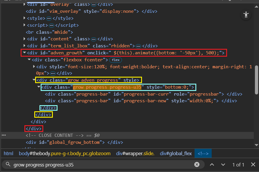The height and width of the screenshot is (172, 259).
Task: Go to next search result arrow
Action: click(x=223, y=165)
